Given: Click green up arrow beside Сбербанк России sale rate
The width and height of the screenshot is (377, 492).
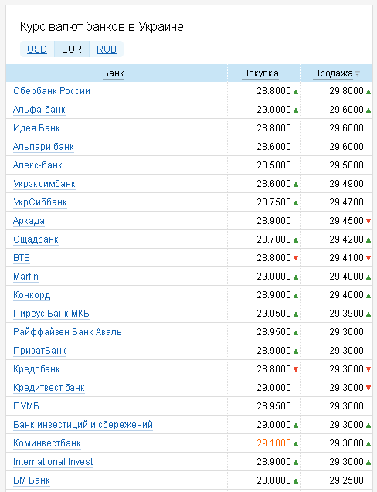Looking at the screenshot, I should pyautogui.click(x=369, y=92).
